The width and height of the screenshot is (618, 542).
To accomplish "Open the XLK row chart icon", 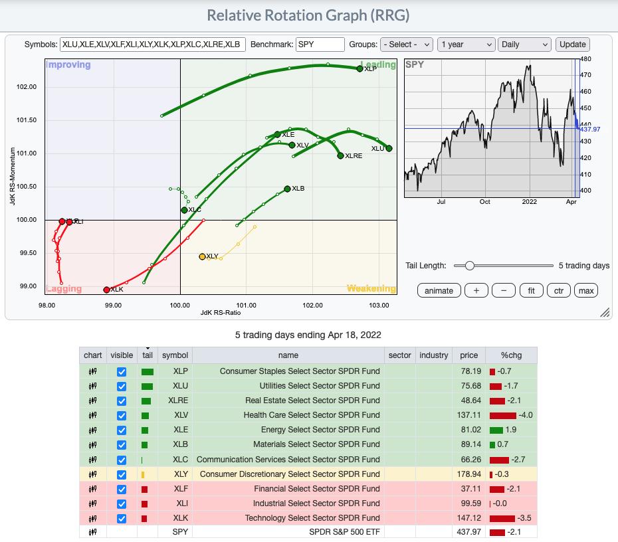I will point(92,518).
